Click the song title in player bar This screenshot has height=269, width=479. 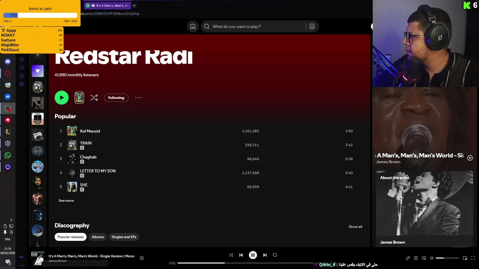91,256
